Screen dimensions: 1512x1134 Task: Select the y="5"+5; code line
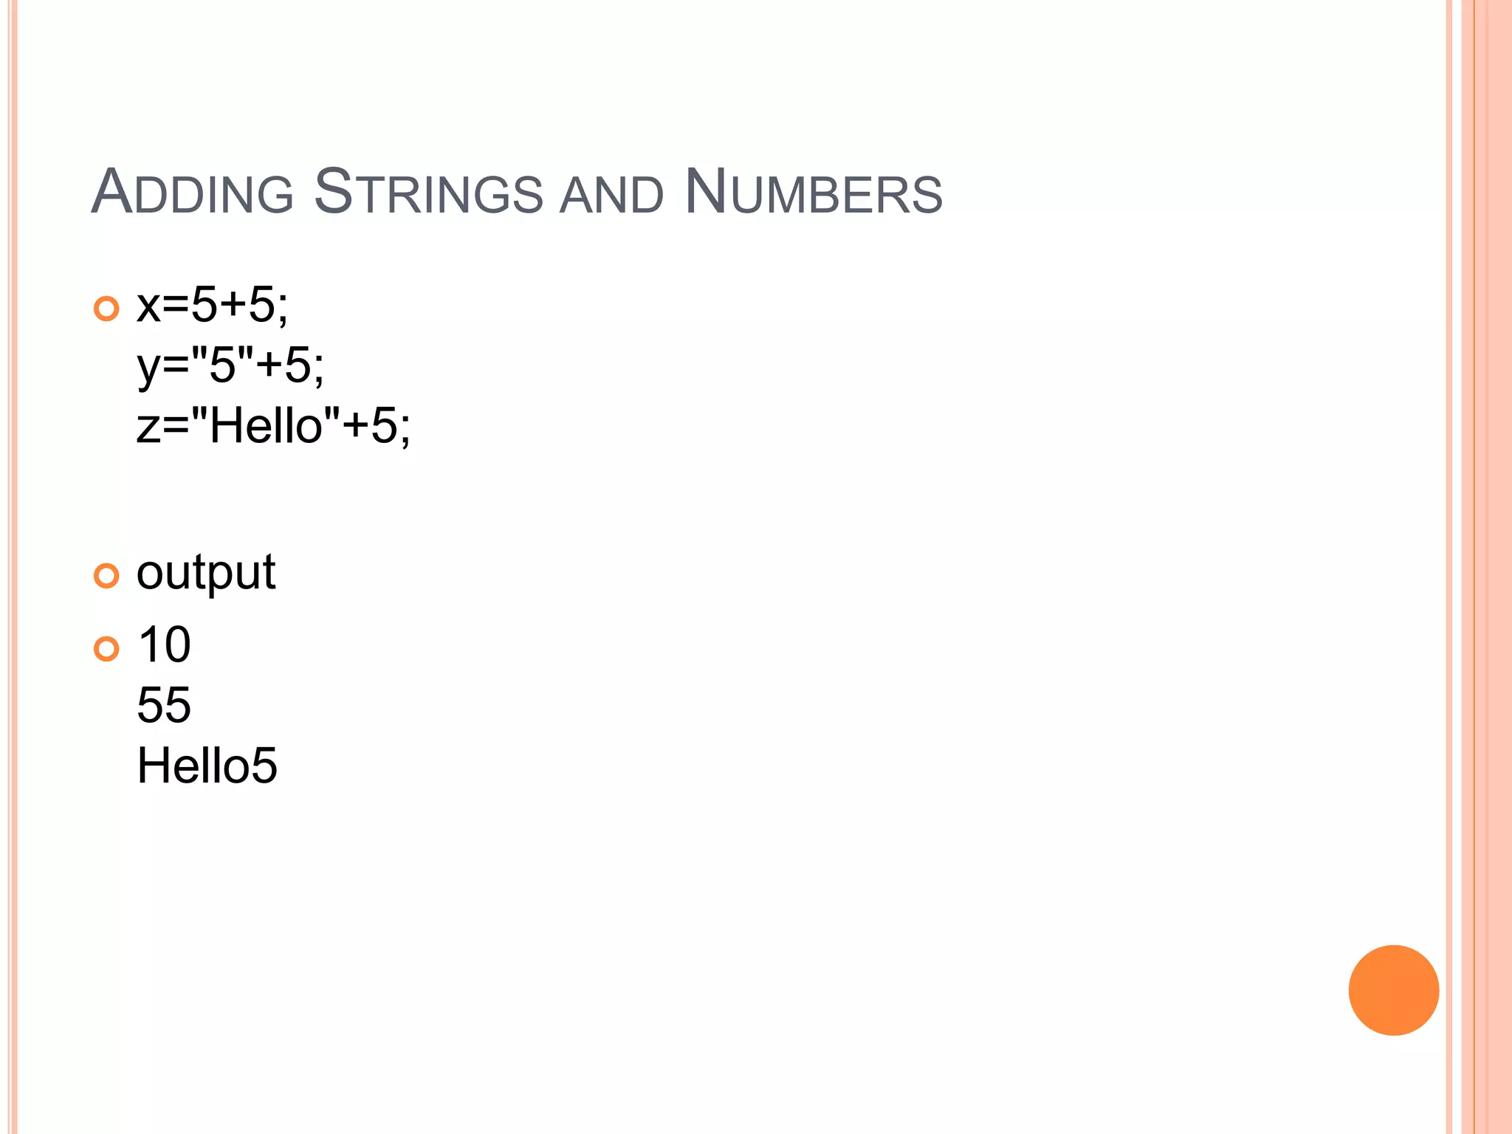(x=230, y=365)
